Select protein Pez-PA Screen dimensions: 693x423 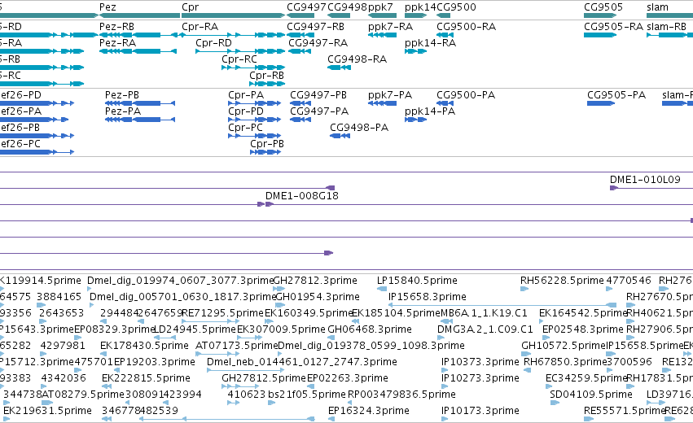click(140, 120)
